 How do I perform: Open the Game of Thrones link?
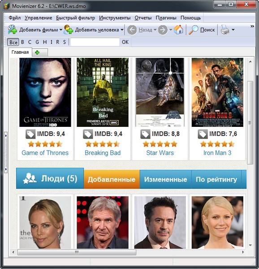click(x=45, y=153)
